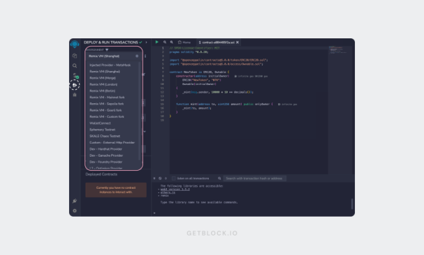Open the File Explorer sidebar icon
Screen dimensions: 424x255
pos(75,56)
